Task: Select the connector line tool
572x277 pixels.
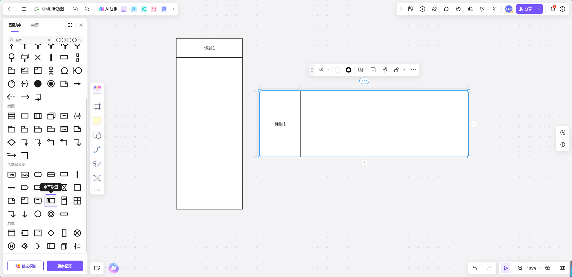Action: pyautogui.click(x=97, y=149)
